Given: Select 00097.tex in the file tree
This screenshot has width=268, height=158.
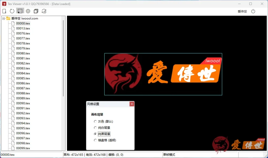Looking at the screenshot, I should pyautogui.click(x=23, y=138).
